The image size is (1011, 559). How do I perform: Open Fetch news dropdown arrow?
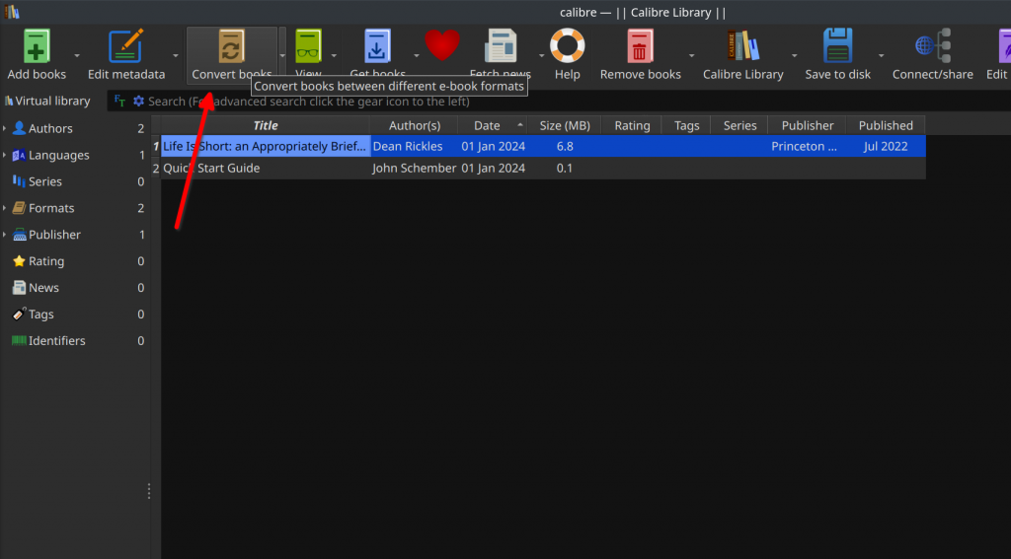541,55
